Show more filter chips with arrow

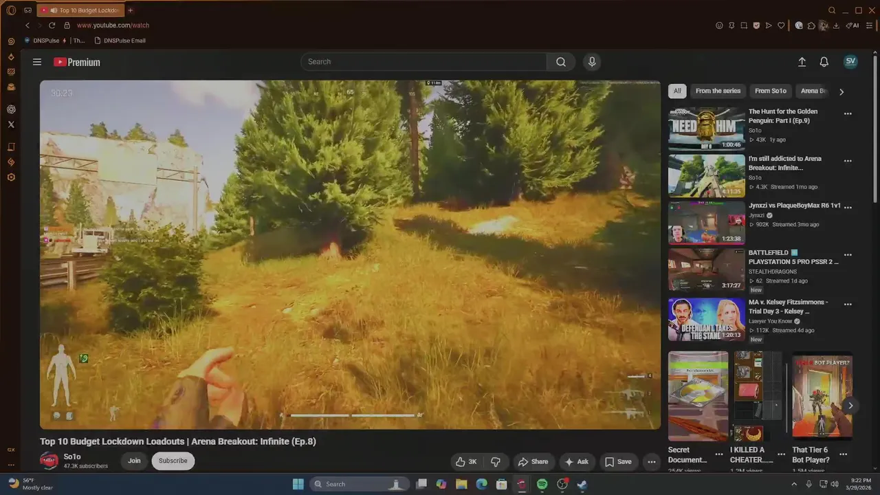click(x=841, y=91)
